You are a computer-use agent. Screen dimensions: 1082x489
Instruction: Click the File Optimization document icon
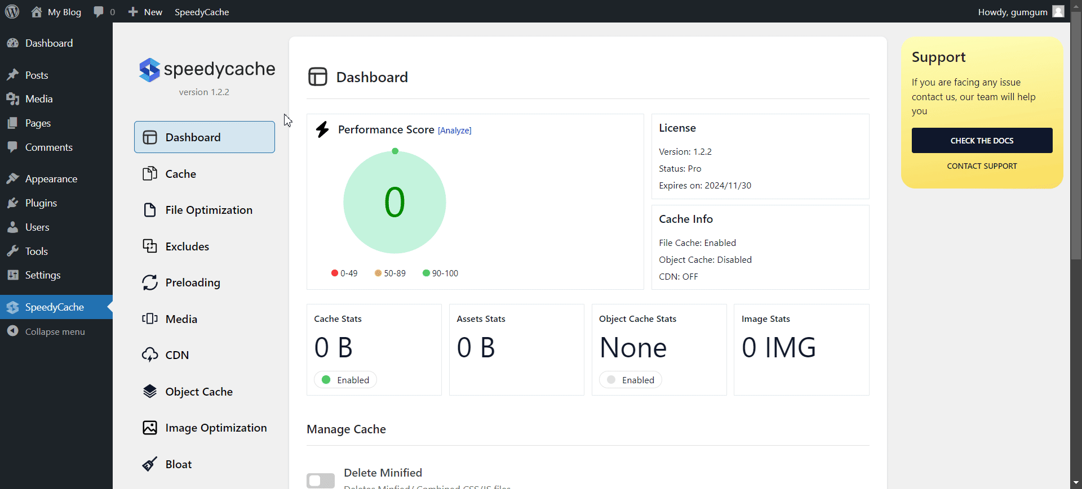click(149, 210)
